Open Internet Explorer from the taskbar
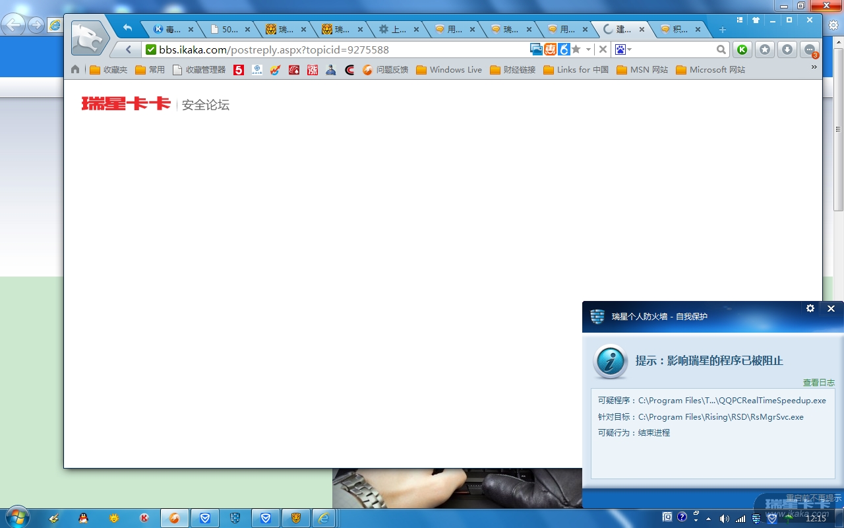Viewport: 844px width, 528px height. tap(324, 518)
